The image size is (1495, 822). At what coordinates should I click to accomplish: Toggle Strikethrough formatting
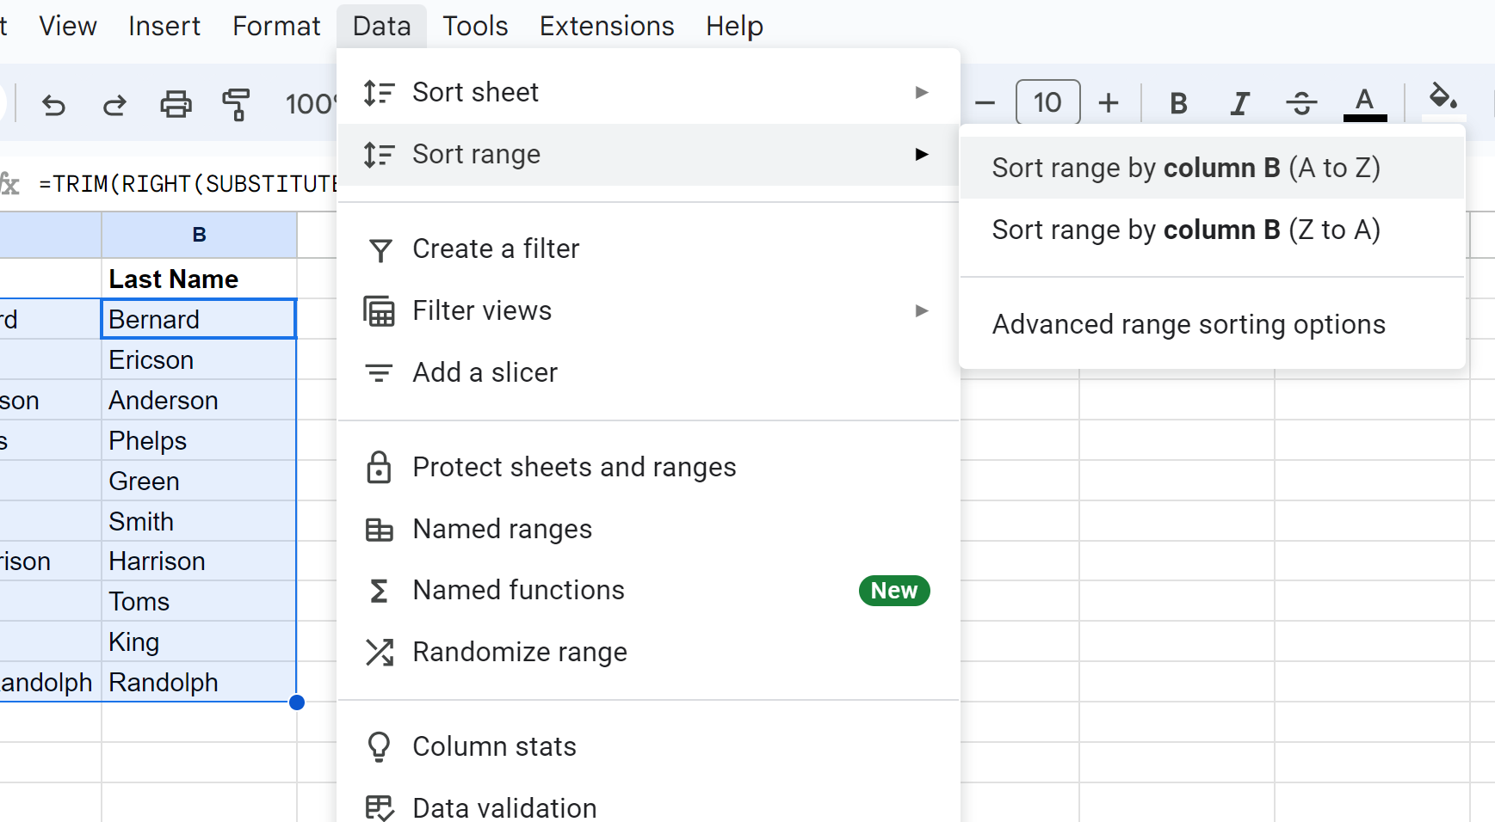1301,103
